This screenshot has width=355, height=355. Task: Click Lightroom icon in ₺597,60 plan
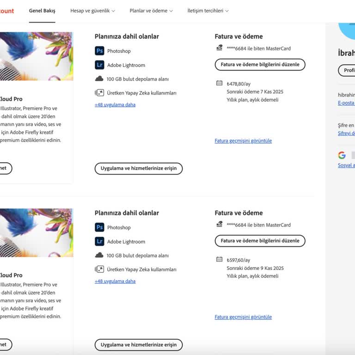(99, 241)
